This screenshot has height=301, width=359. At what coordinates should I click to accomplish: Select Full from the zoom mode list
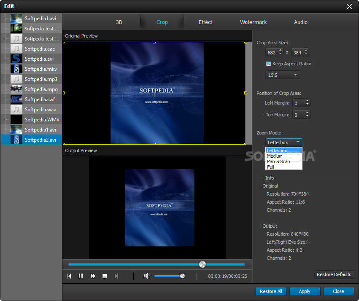click(271, 167)
